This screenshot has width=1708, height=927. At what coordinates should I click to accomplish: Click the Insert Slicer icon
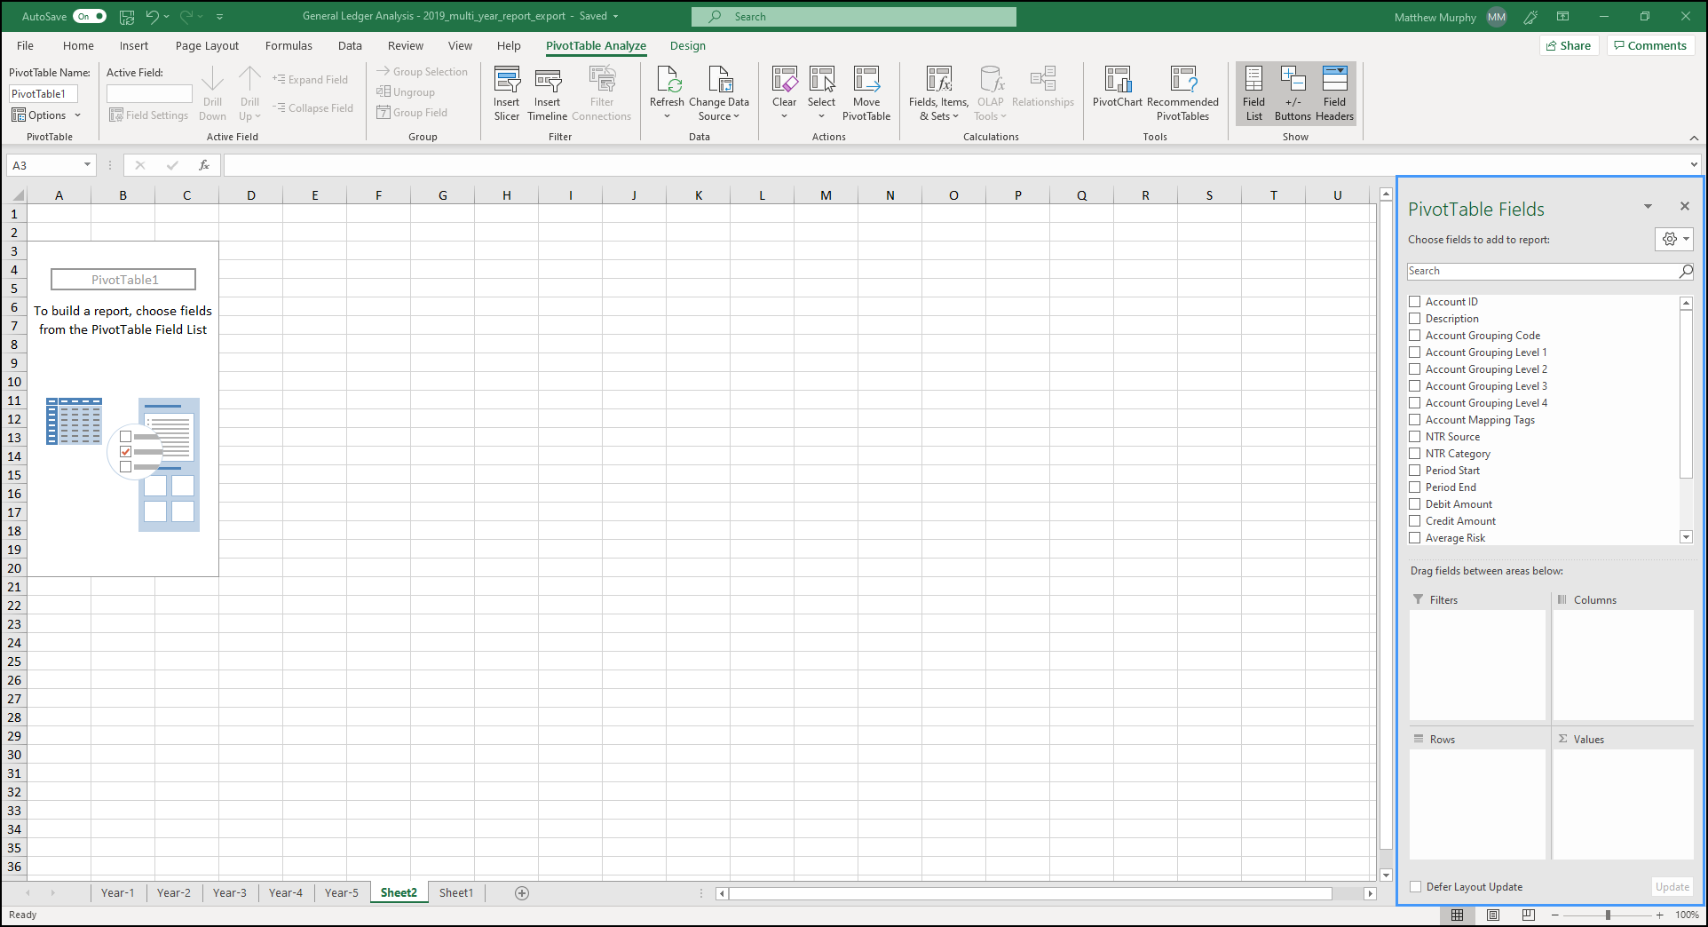coord(507,93)
